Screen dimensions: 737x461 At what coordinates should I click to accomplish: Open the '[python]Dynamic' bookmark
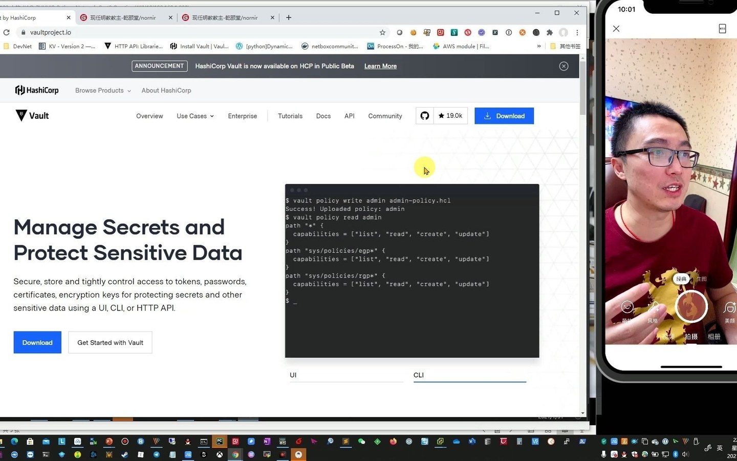[265, 46]
